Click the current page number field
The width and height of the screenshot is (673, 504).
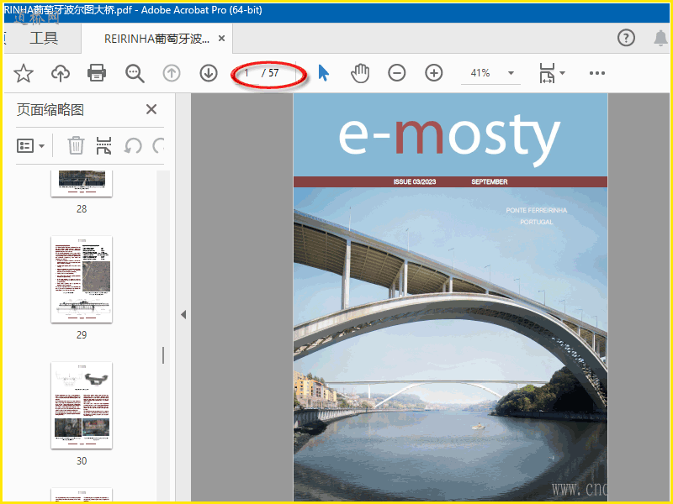[x=248, y=73]
